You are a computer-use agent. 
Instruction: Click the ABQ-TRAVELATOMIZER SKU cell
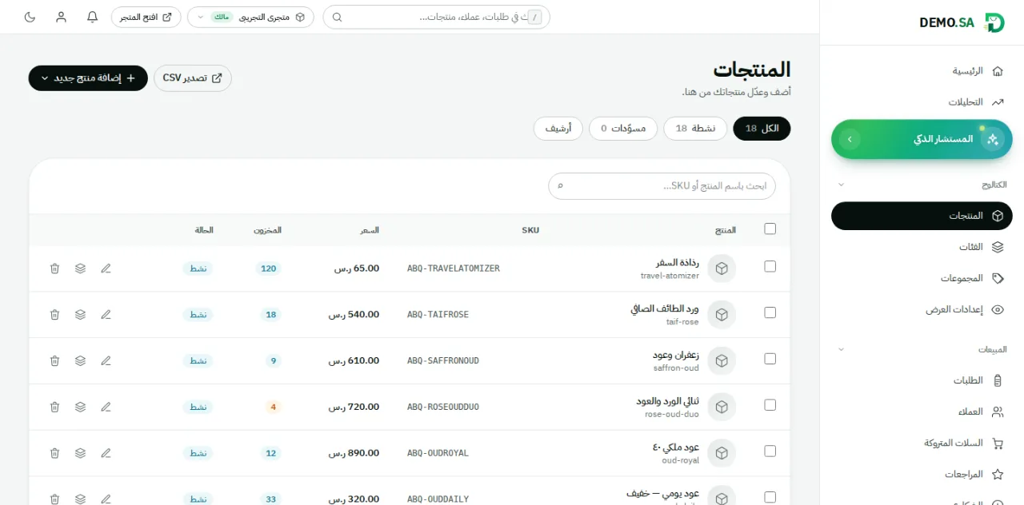454,268
